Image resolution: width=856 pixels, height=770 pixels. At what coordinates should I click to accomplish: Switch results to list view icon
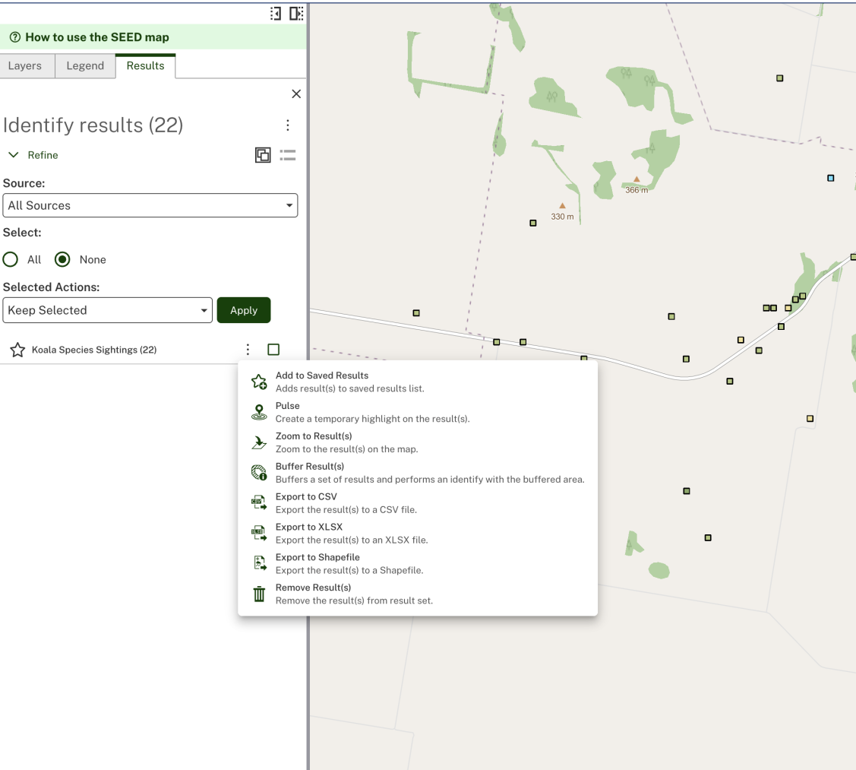288,155
